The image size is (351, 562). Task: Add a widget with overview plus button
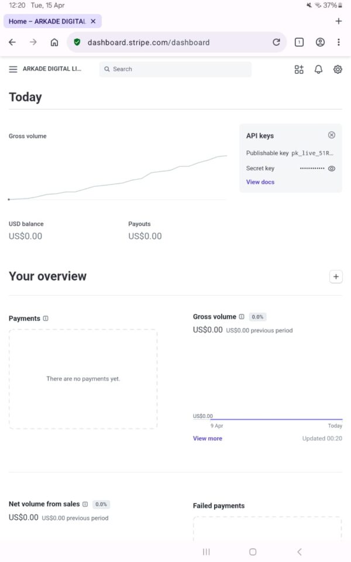pos(336,277)
